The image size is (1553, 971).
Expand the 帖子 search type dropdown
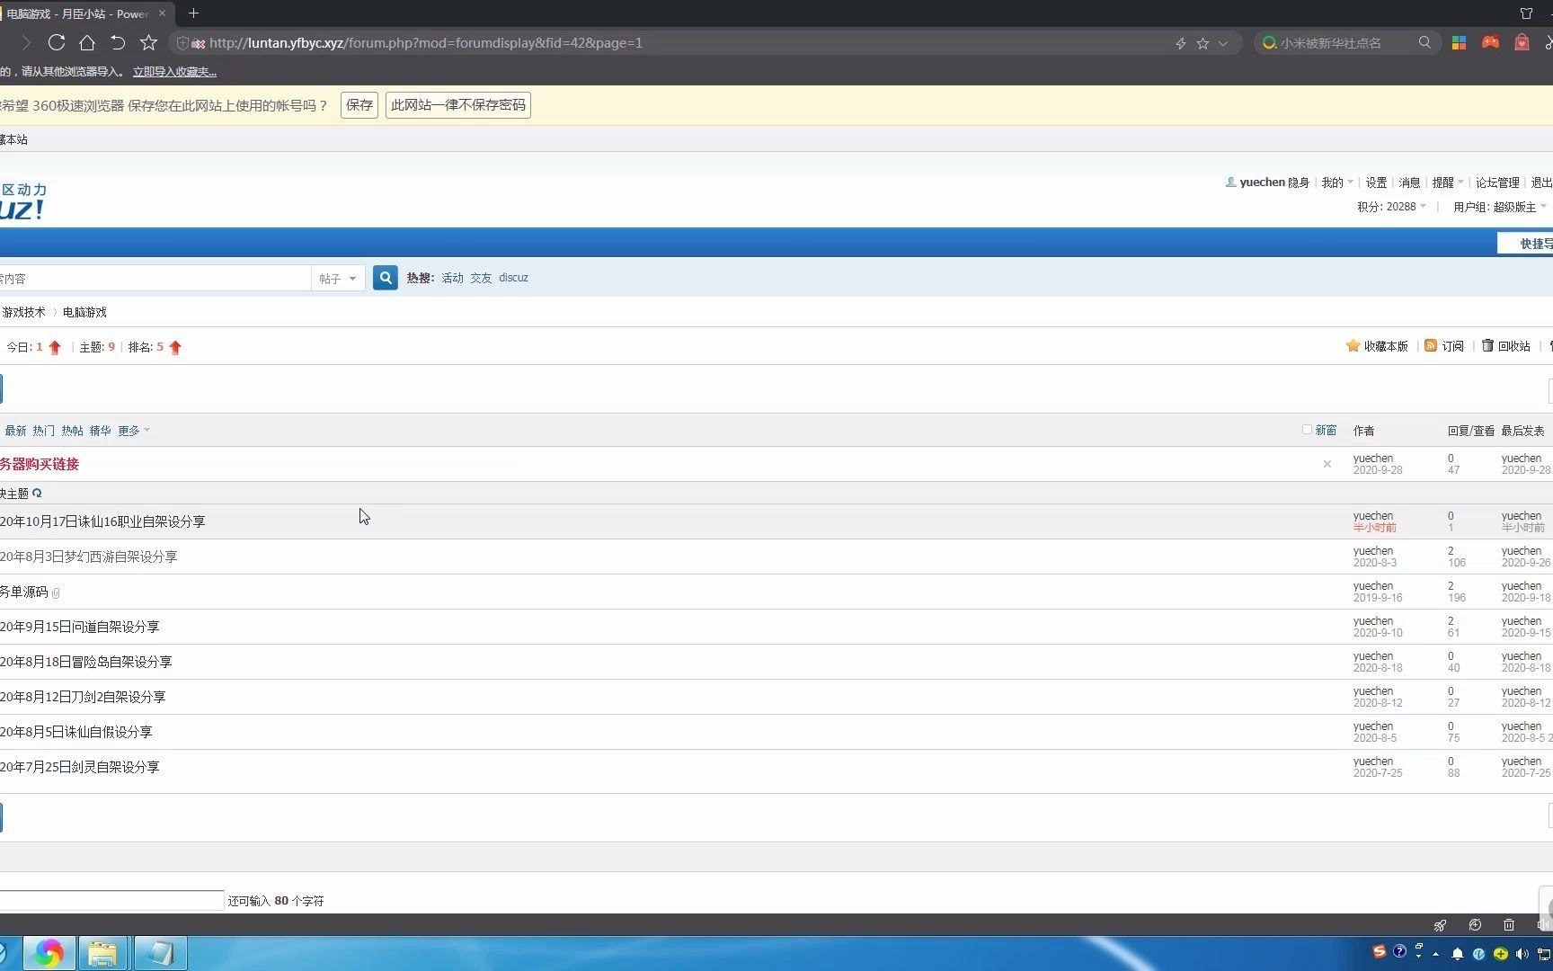[338, 279]
